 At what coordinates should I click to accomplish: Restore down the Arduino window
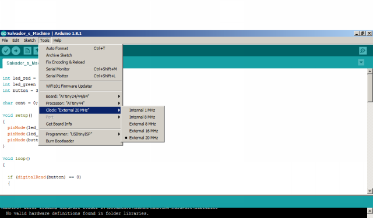click(x=363, y=34)
